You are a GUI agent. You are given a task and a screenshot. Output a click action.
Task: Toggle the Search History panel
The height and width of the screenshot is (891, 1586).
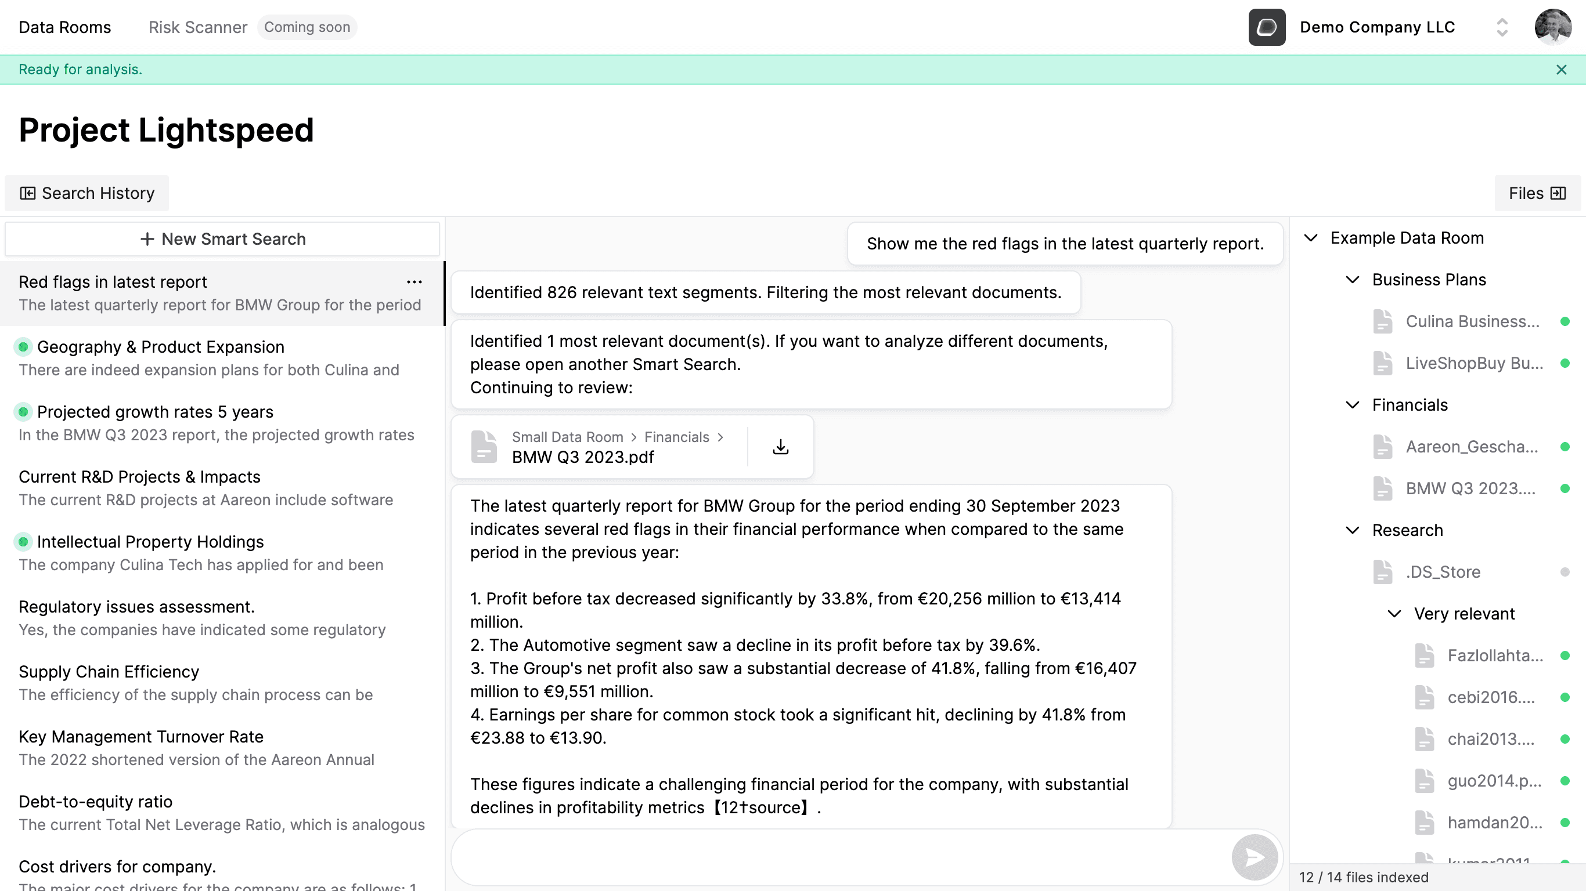(x=87, y=193)
